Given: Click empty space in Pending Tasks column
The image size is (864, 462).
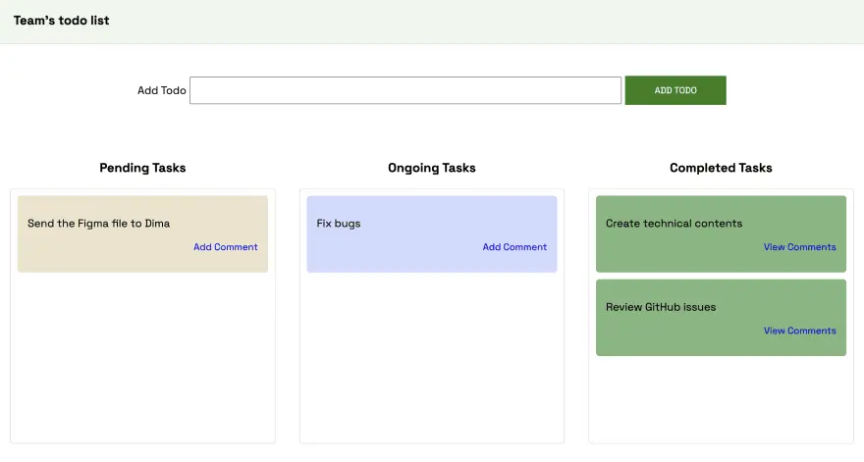Looking at the screenshot, I should click(x=142, y=363).
